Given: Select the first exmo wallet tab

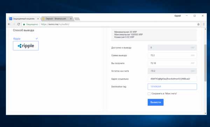Looking at the screenshot, I should (24, 19).
